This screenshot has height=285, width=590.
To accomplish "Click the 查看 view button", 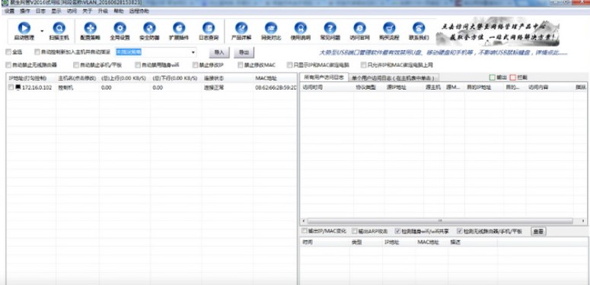I will point(538,231).
